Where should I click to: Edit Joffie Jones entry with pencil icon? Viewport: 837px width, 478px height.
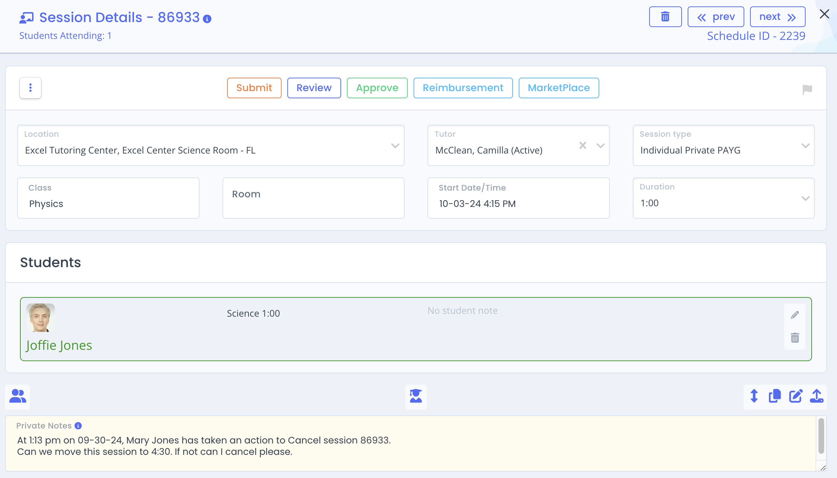795,315
